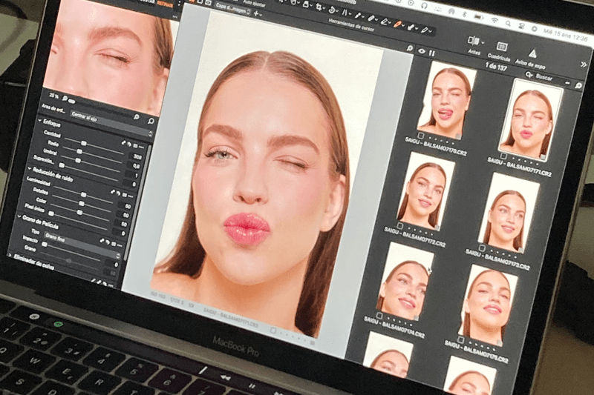Select thumbnail SAIGU - BALSAMO7174.CR2
The width and height of the screenshot is (594, 395).
405,282
